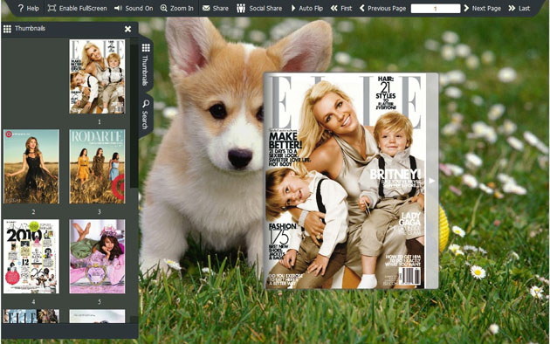Click the ELLE magazine cover page
550x344 pixels.
pos(346,181)
